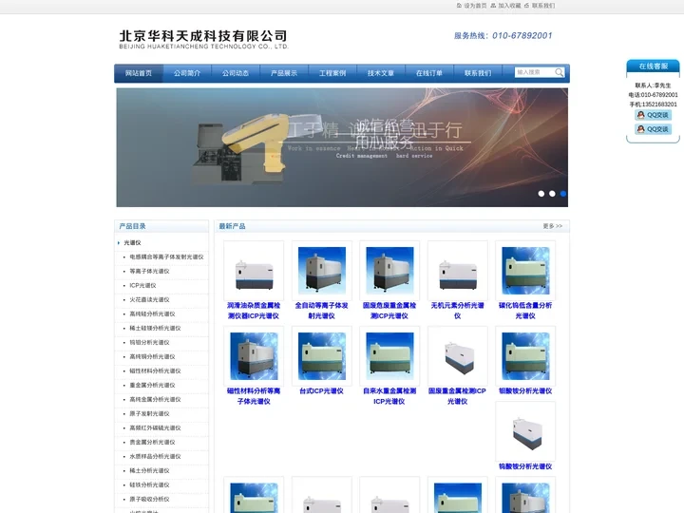Open 贵金属分析光谱仪 category
Screen dimensions: 684x513
coord(152,443)
